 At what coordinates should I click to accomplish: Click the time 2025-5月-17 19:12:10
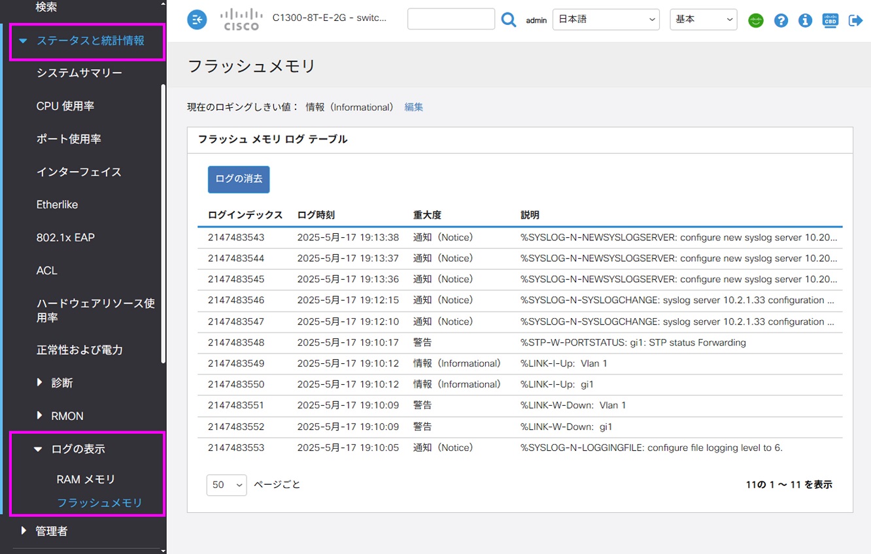[x=348, y=321]
